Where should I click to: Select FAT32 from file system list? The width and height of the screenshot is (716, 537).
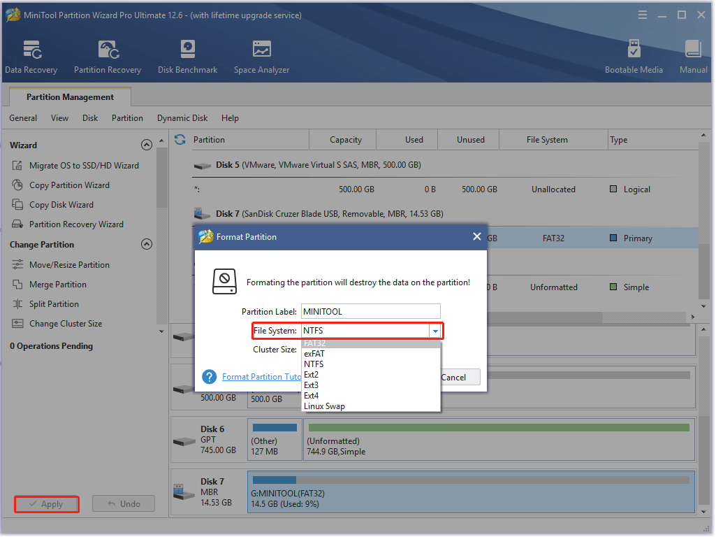(x=371, y=343)
